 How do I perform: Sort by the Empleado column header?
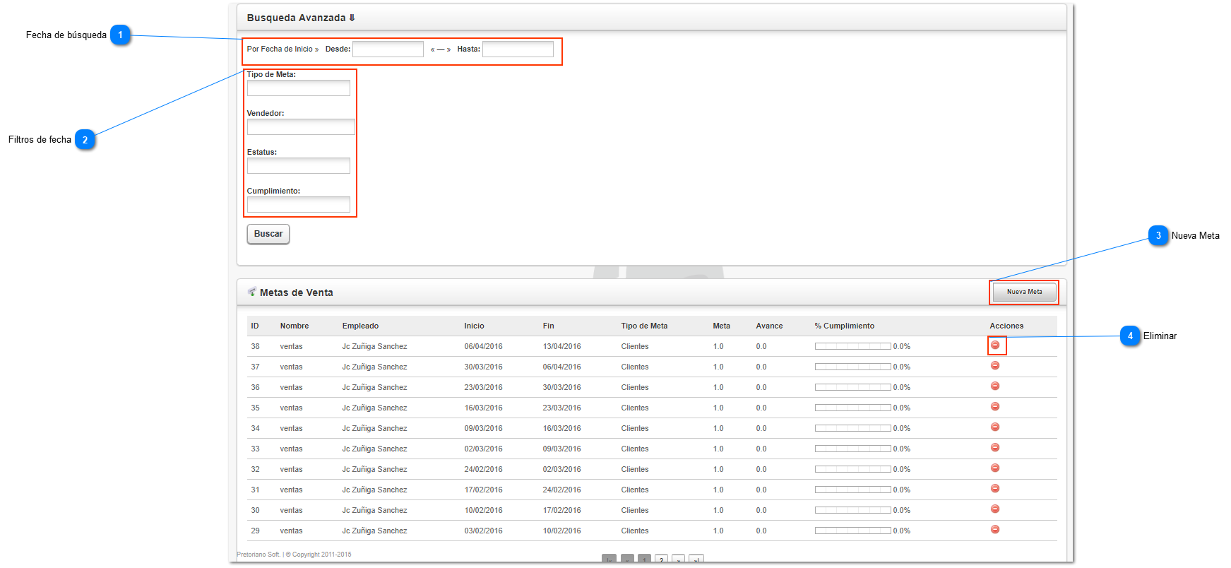pos(360,326)
